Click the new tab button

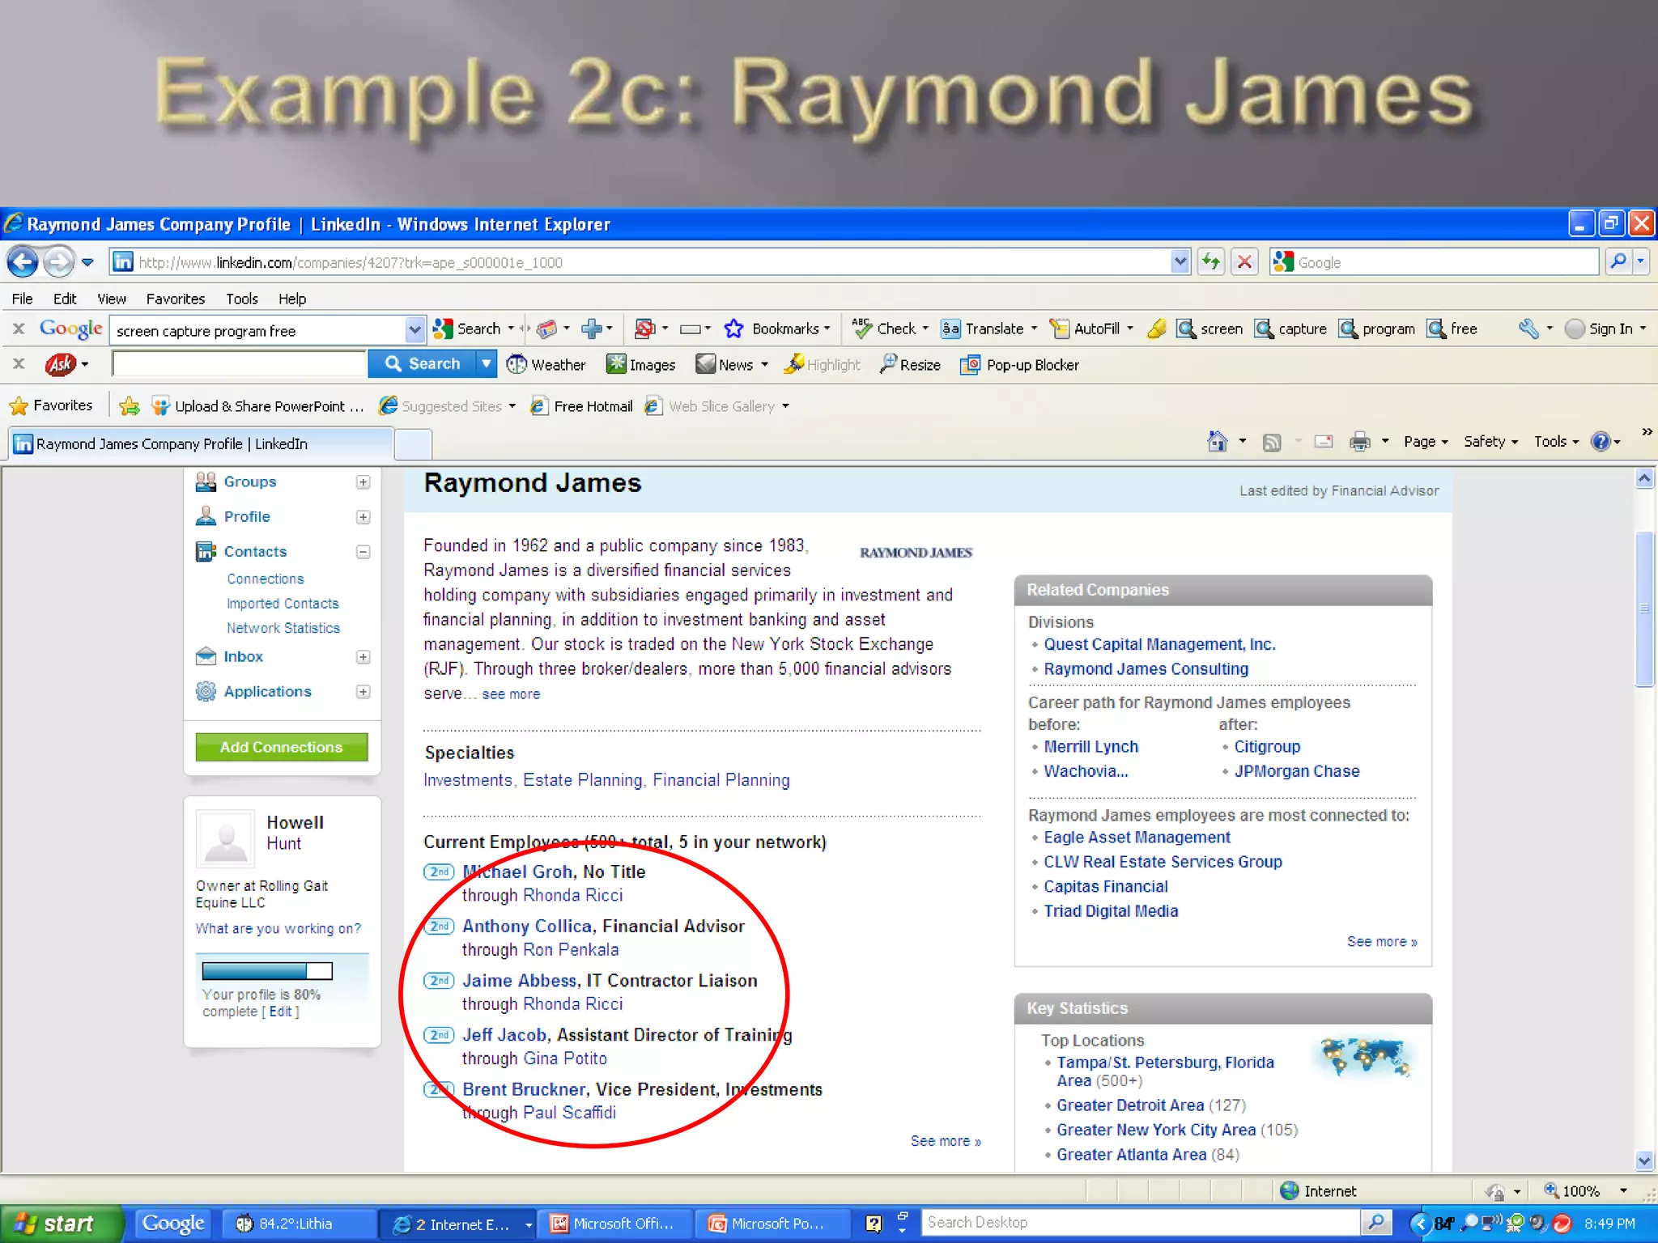(x=414, y=443)
